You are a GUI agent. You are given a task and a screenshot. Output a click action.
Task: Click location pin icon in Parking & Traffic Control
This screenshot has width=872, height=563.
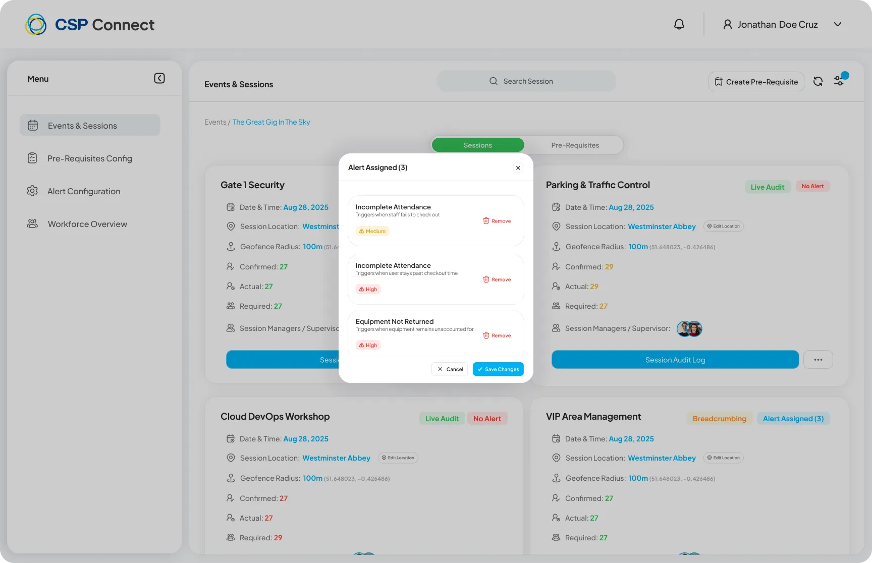[x=556, y=227]
